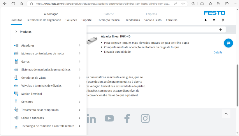Open Festo YouTube channel icon
The image size is (239, 136).
tap(109, 118)
